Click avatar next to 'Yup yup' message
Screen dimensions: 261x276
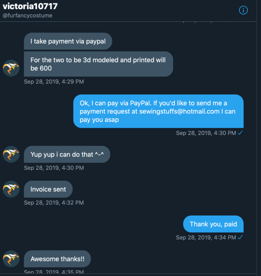pyautogui.click(x=11, y=154)
